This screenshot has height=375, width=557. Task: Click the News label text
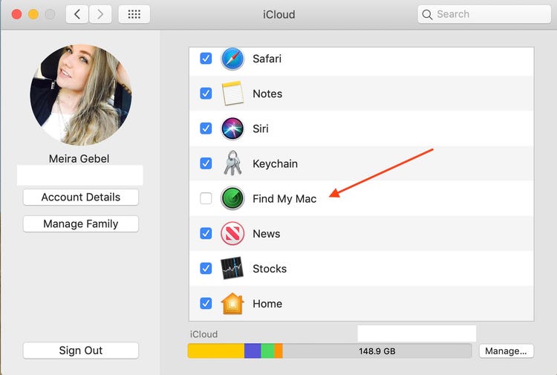coord(267,234)
